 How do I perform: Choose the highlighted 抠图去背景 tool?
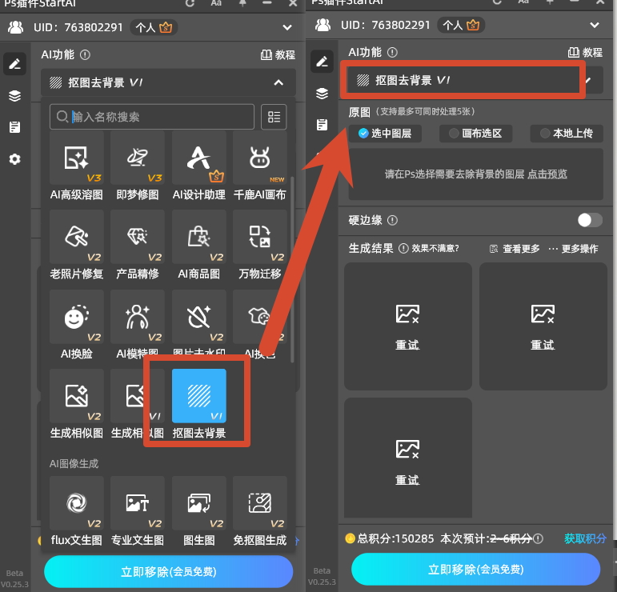198,396
